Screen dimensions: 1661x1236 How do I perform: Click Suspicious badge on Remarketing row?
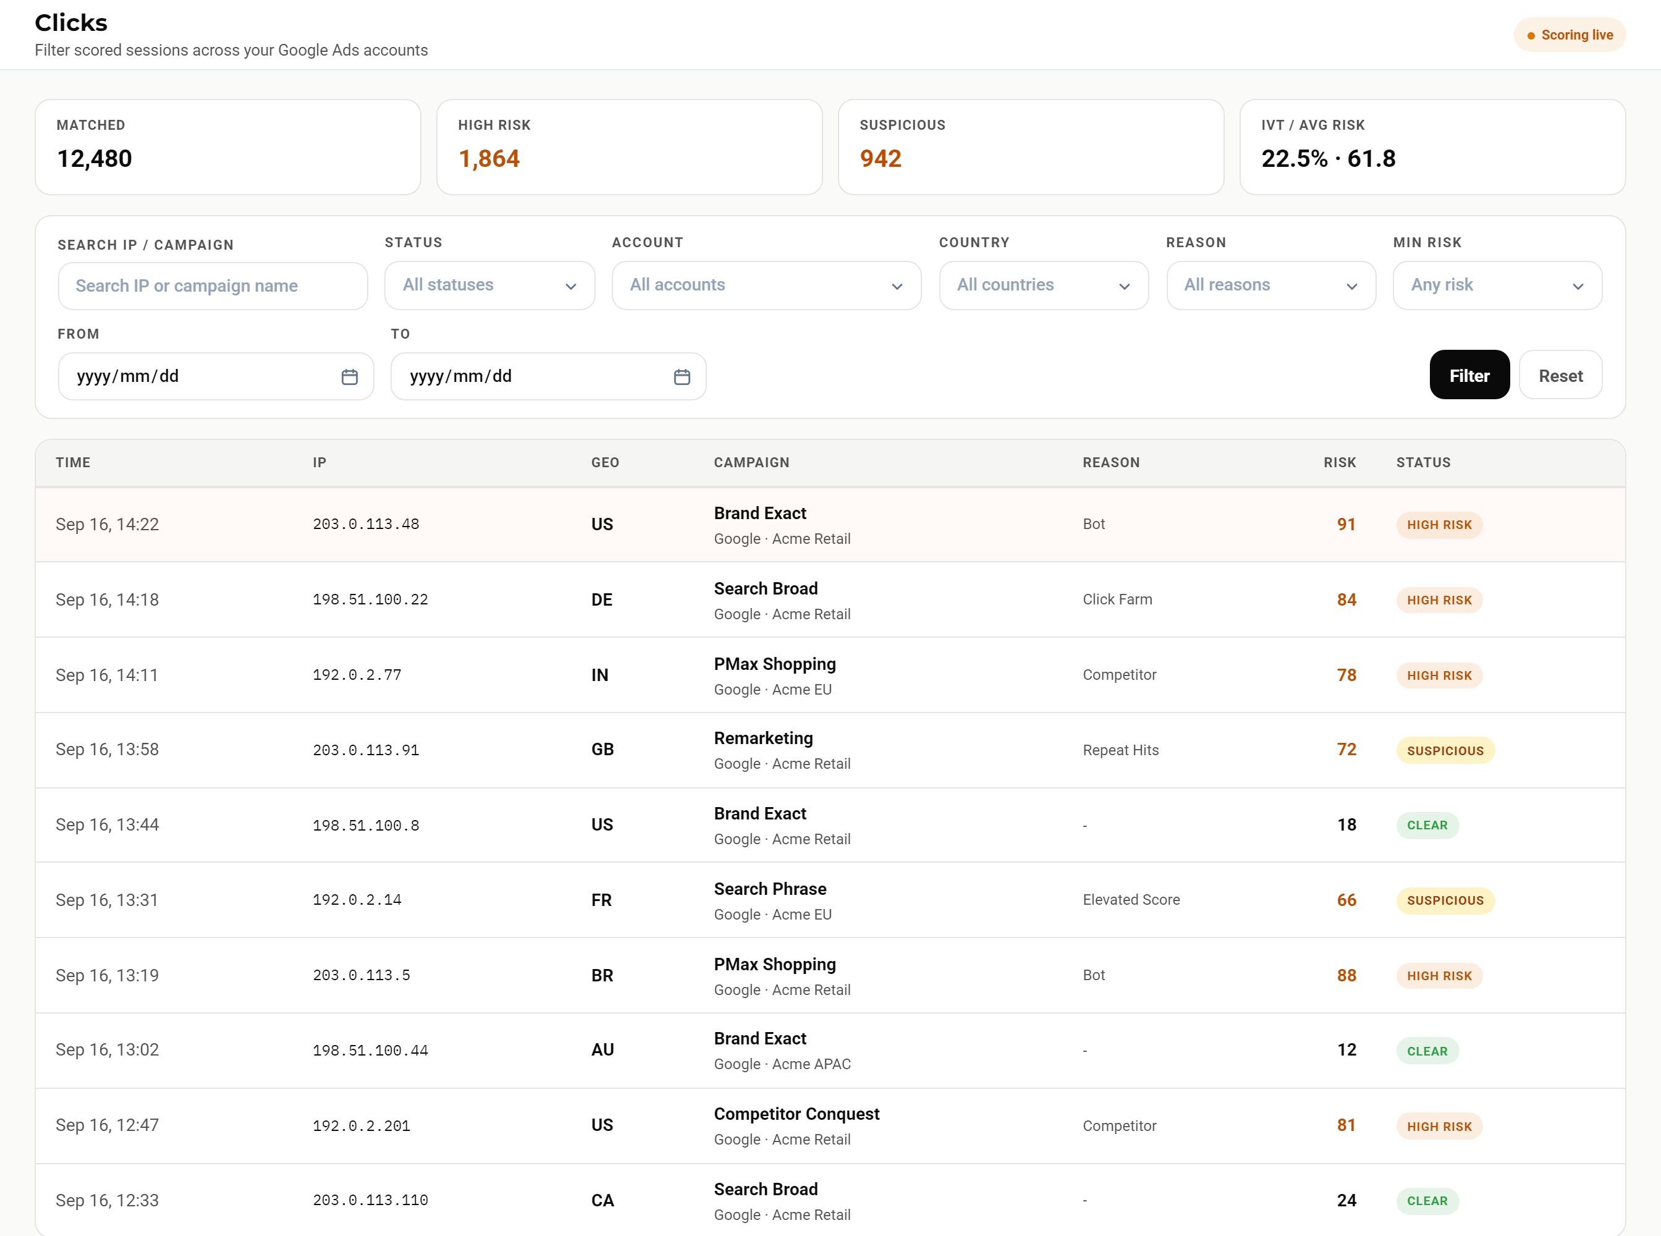point(1445,750)
